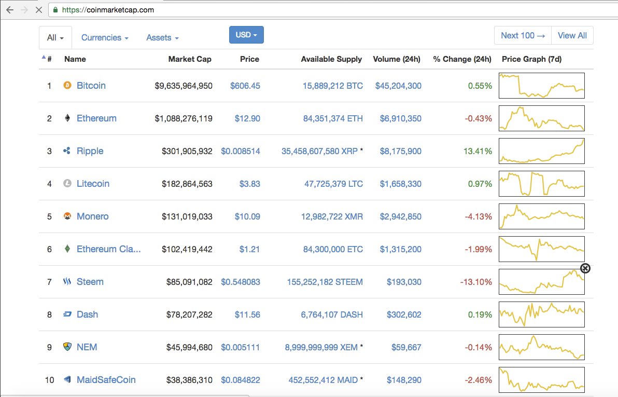
Task: Sort by Available Supply column
Action: click(x=331, y=59)
